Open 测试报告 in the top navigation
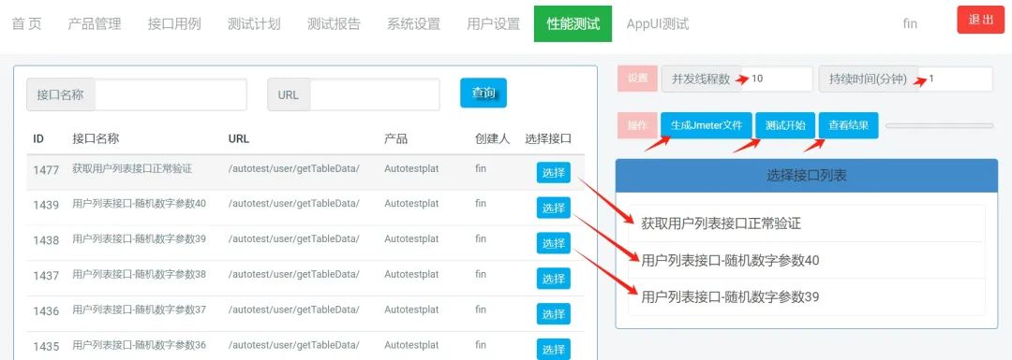 (334, 23)
